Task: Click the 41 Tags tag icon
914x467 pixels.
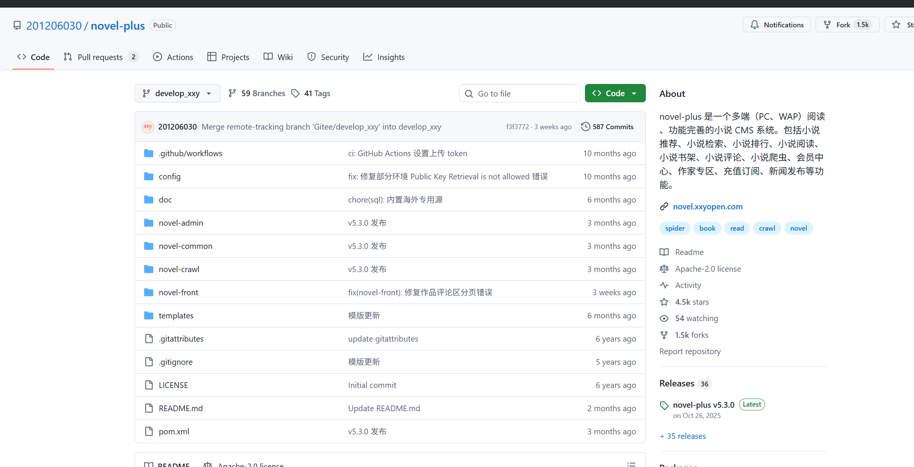Action: pyautogui.click(x=295, y=93)
